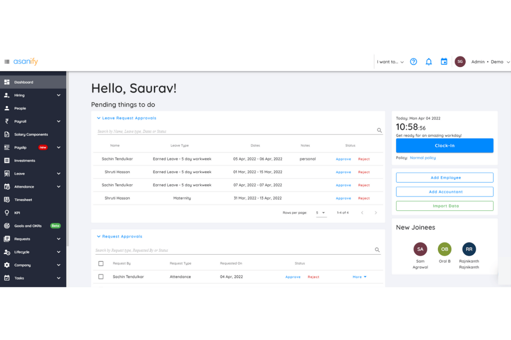Click the Add Employee button
This screenshot has height=340, width=511.
[x=445, y=178]
